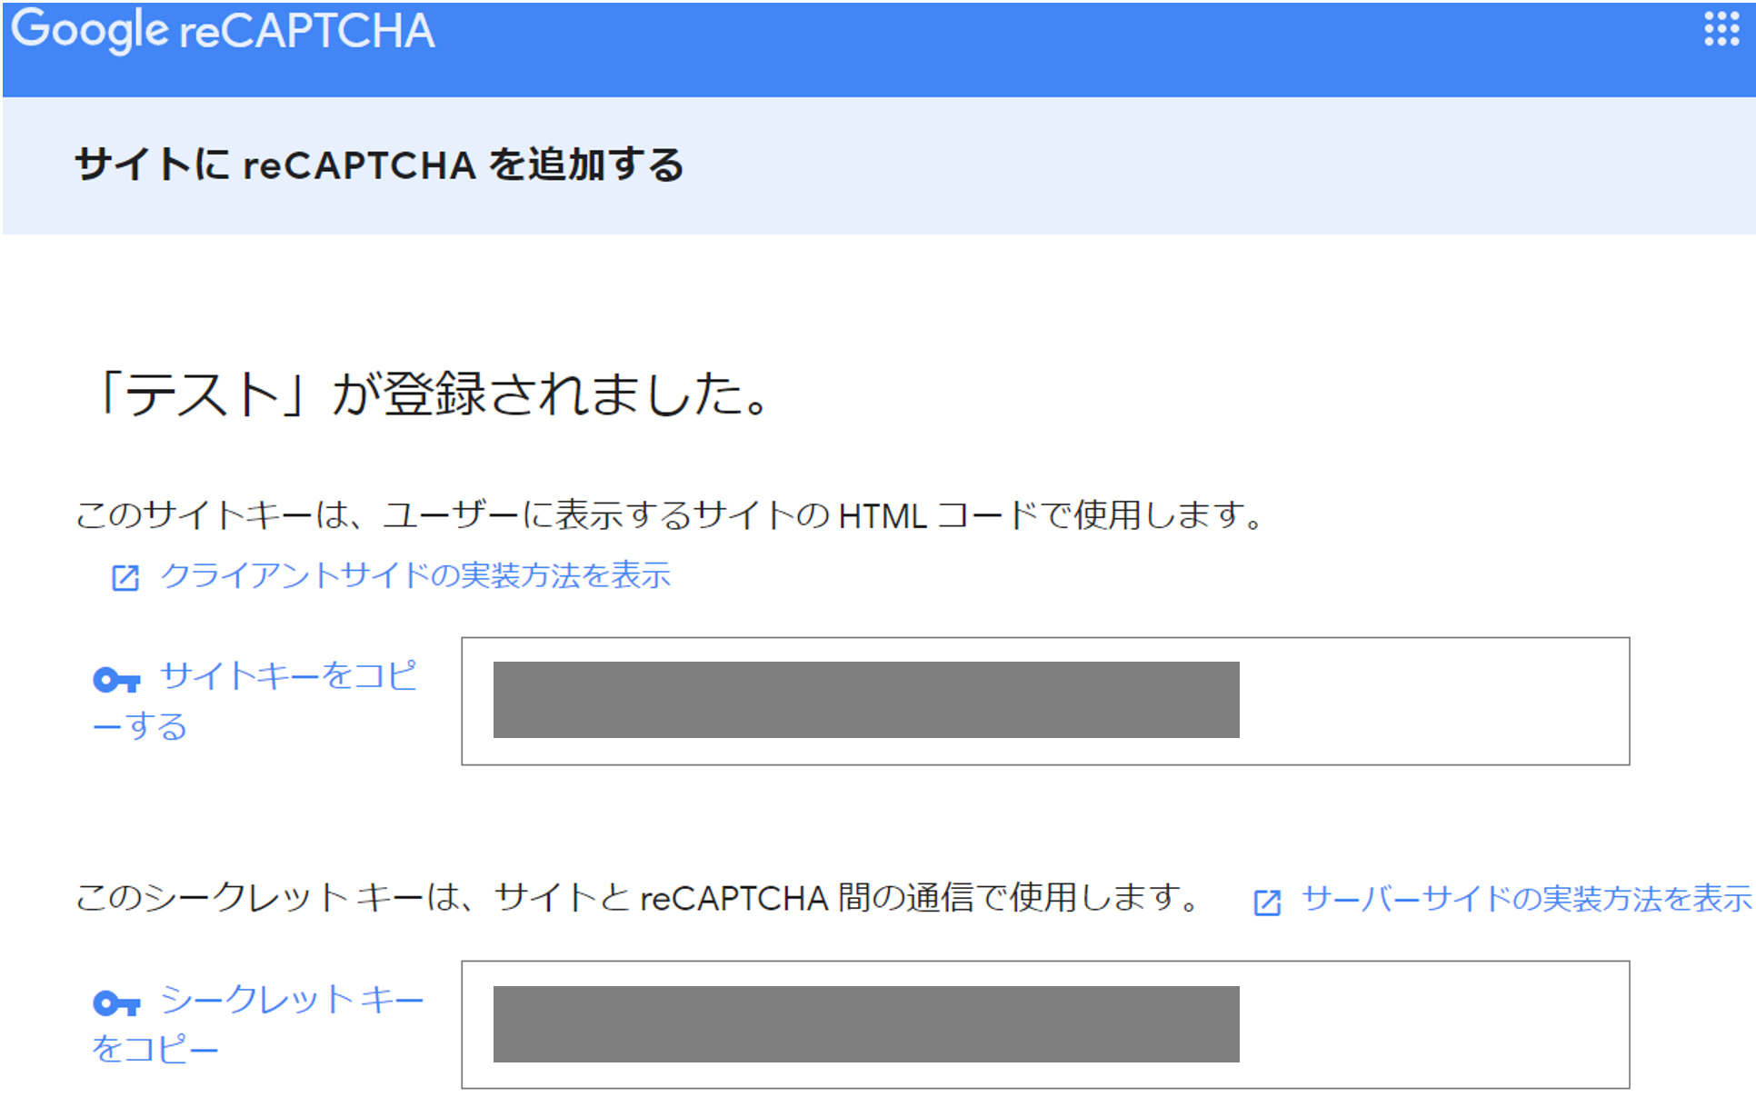This screenshot has width=1756, height=1097.
Task: Copy the secret key via シークレット キーをコピー
Action: point(258,1024)
